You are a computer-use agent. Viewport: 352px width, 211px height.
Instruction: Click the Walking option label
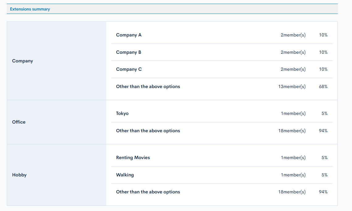[x=125, y=175]
